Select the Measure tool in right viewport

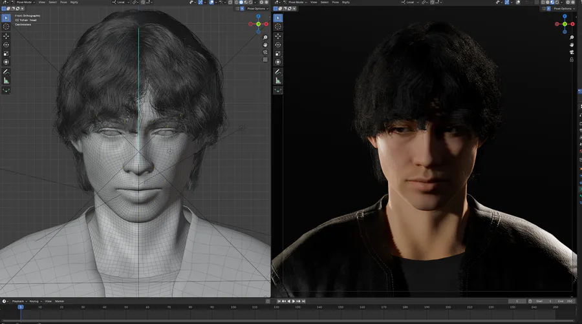coord(278,80)
